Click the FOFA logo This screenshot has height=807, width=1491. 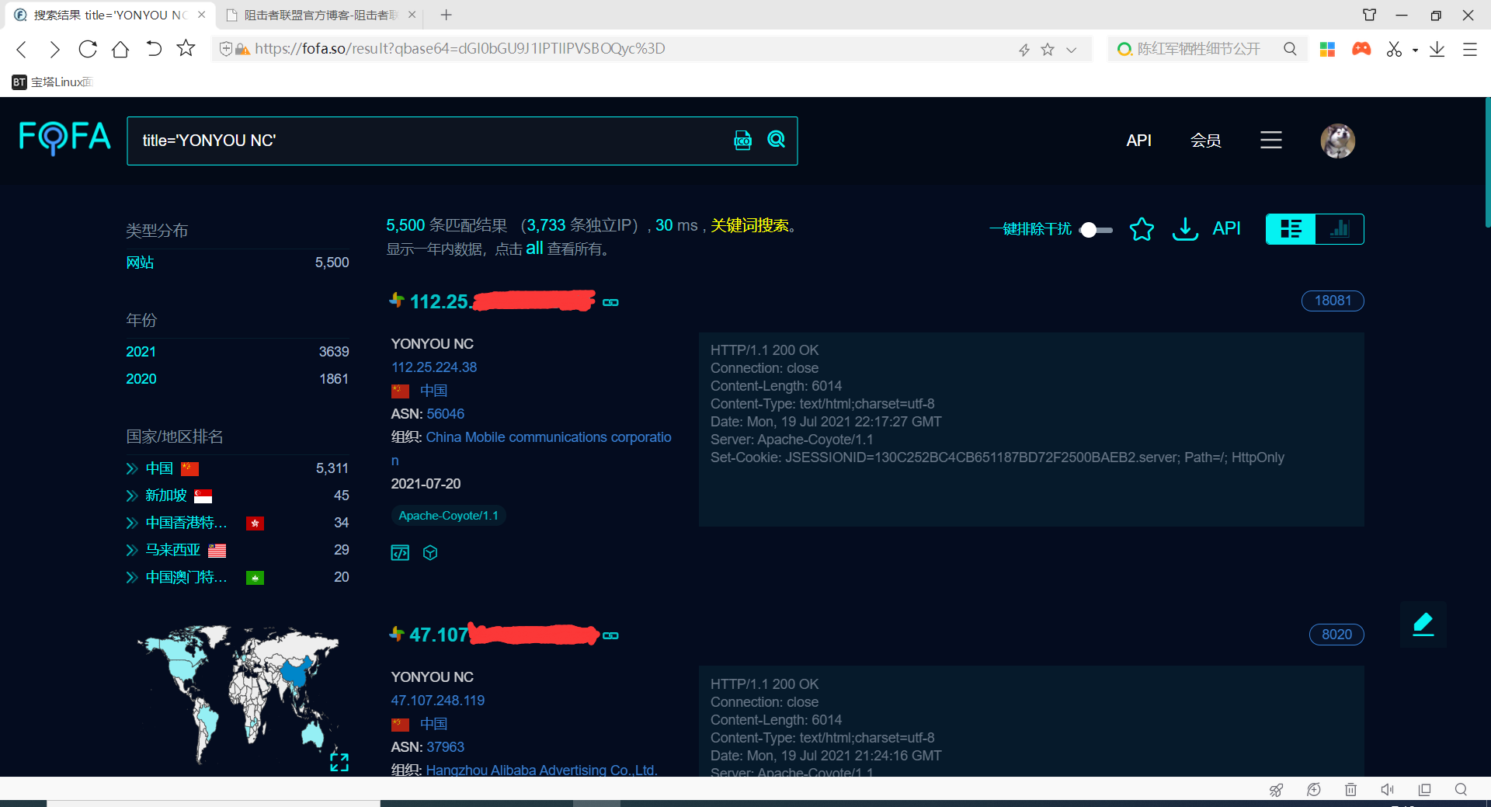point(64,137)
